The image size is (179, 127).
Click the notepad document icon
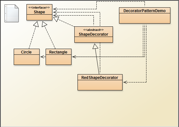(x=11, y=13)
